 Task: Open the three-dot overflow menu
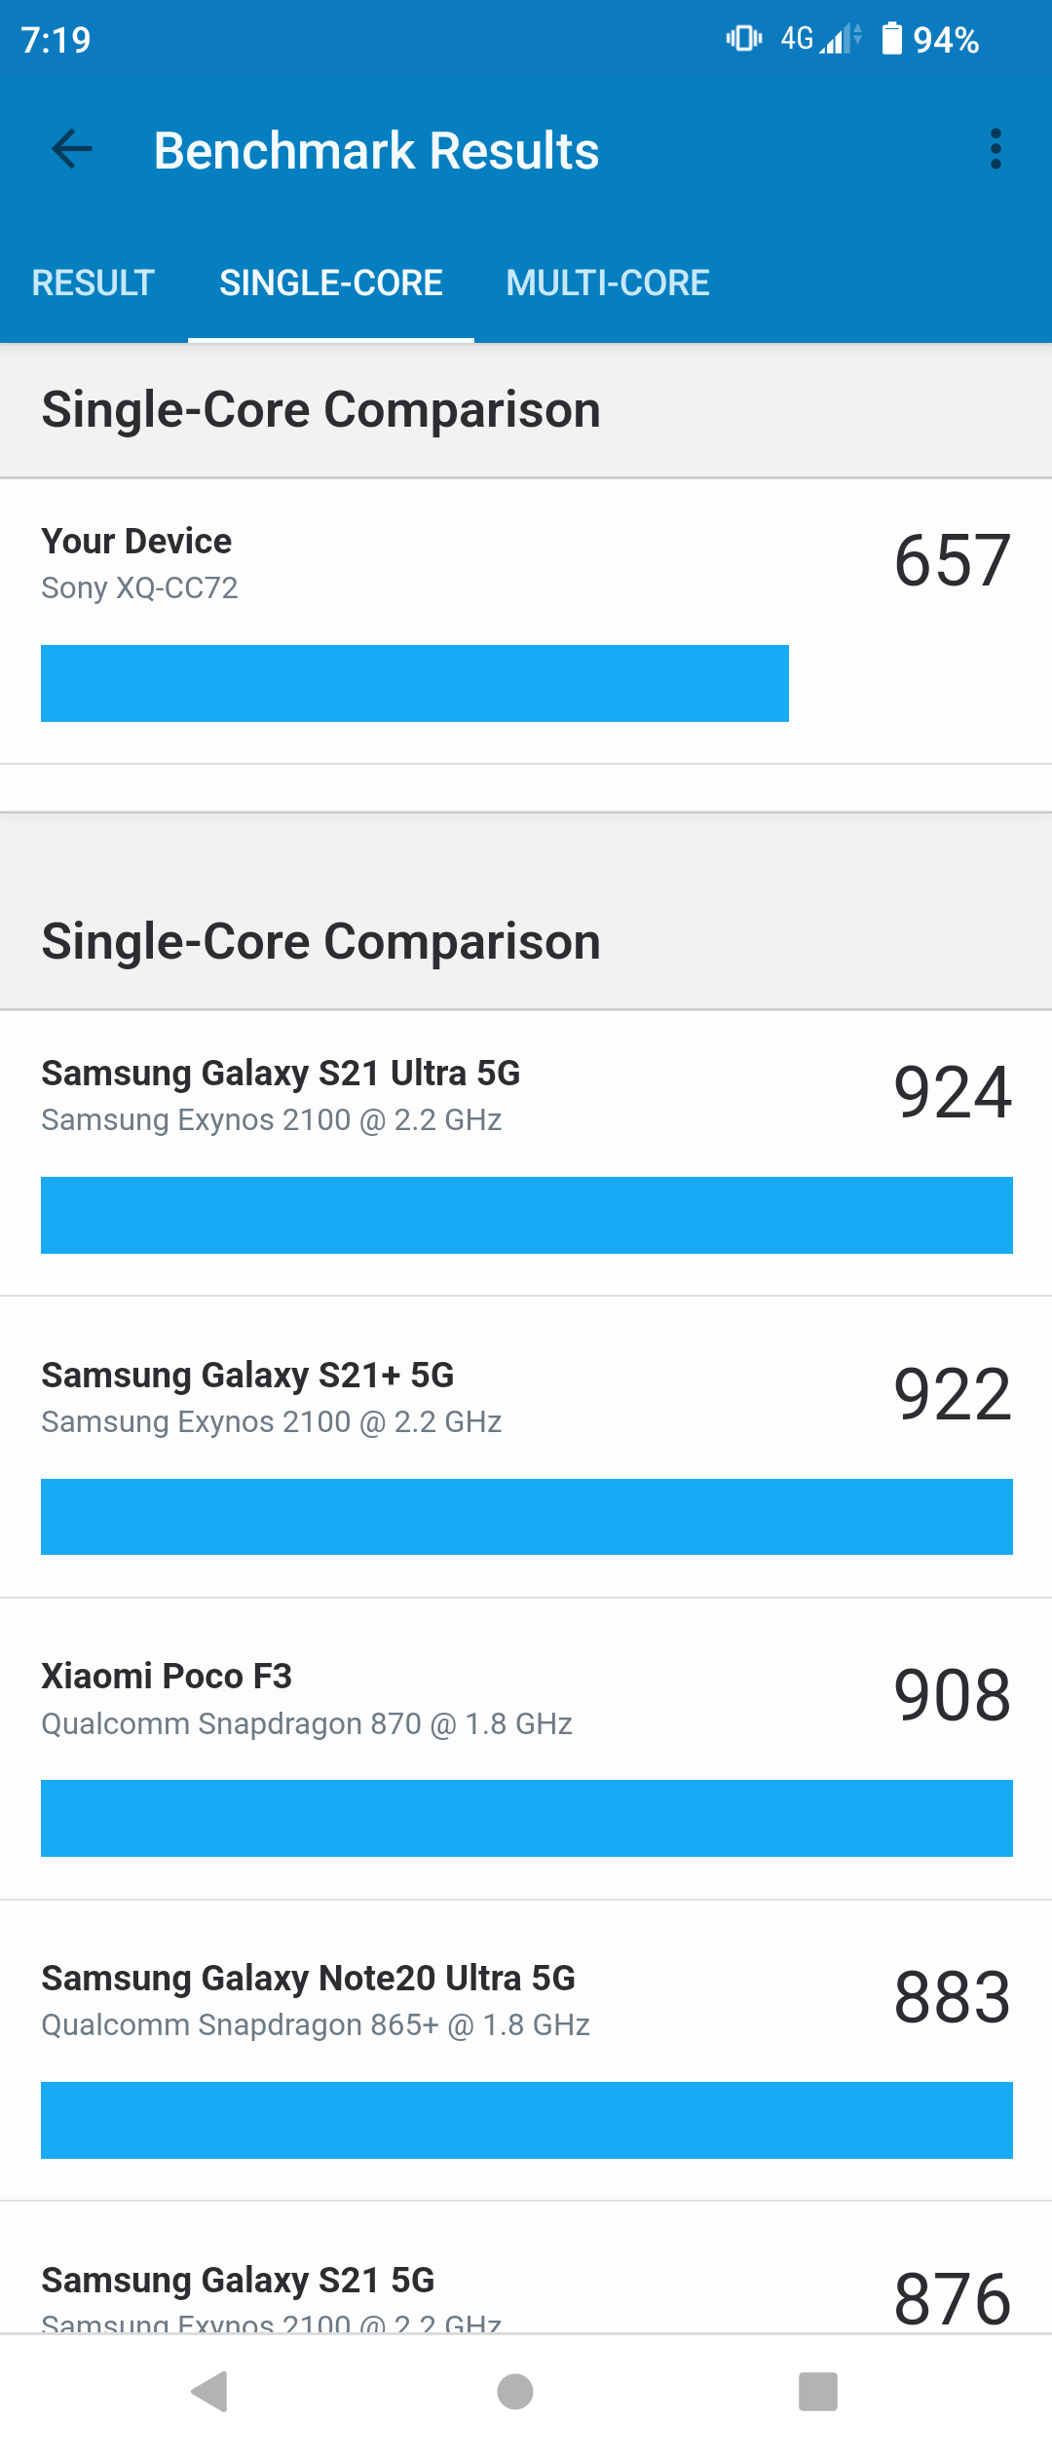click(995, 149)
